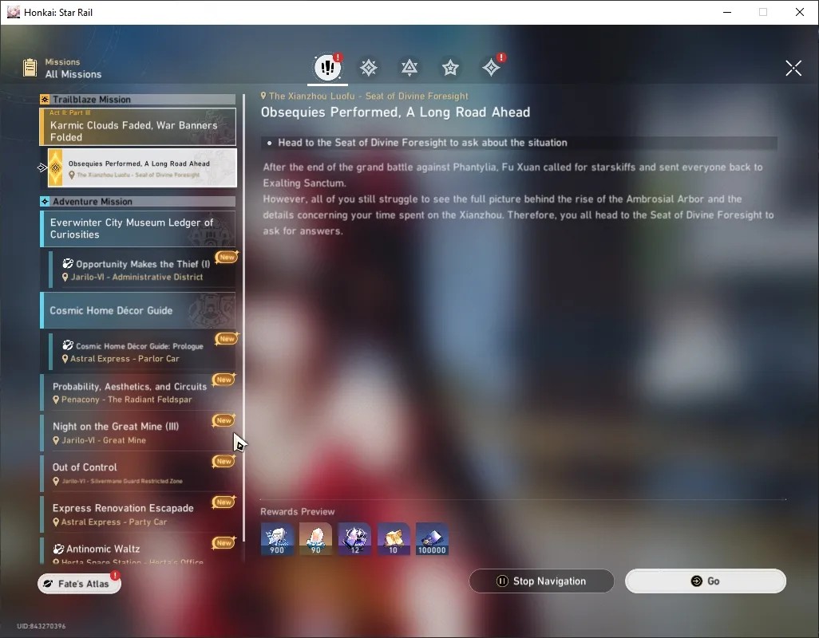Click Jarilo-VI - Administrative District location text
This screenshot has width=819, height=638.
pyautogui.click(x=136, y=277)
